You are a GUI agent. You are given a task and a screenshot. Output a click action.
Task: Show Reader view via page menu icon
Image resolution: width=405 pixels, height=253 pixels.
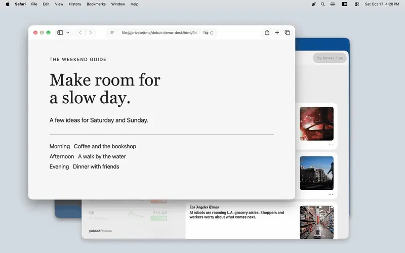point(112,33)
